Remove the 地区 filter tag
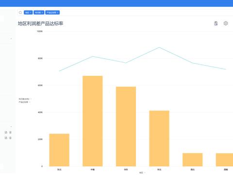 click(31, 13)
